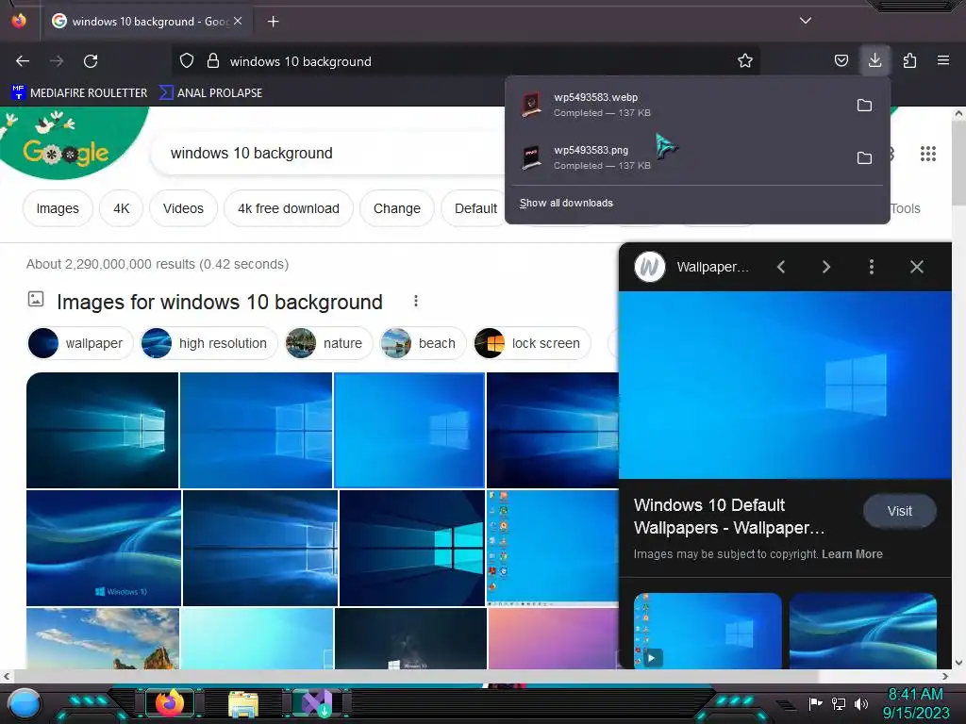
Task: Open the Tools search option
Action: pyautogui.click(x=906, y=208)
